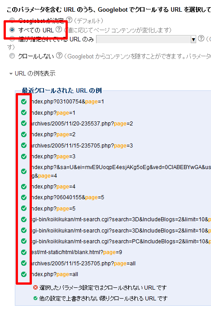Open help icon next to 'すべての URL'
Image resolution: width=211 pixels, height=313 pixels.
pos(59,29)
